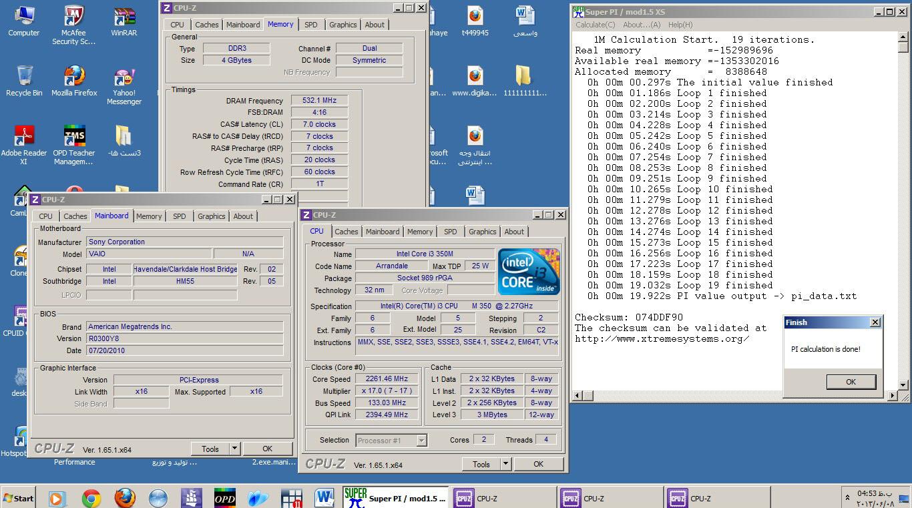
Task: Click the blue butterfly-wings taskbar icon
Action: (258, 498)
